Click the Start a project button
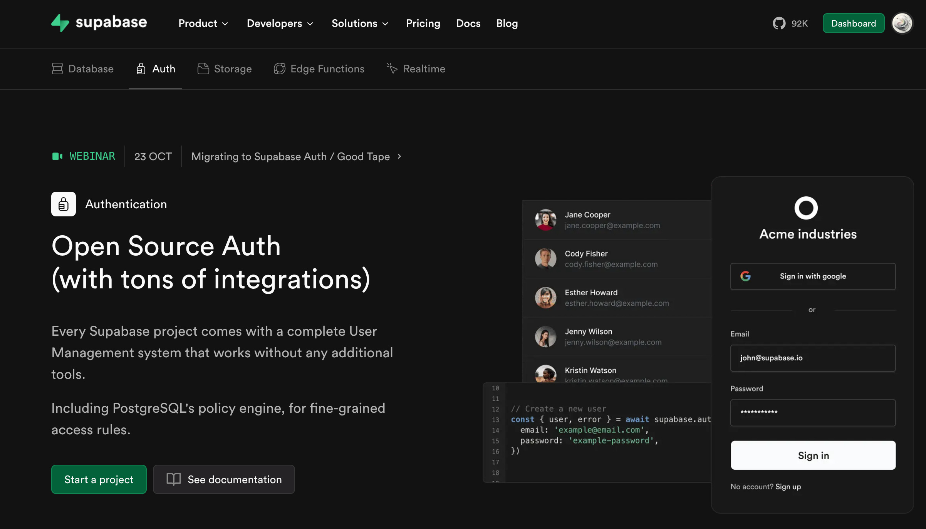 coord(99,479)
